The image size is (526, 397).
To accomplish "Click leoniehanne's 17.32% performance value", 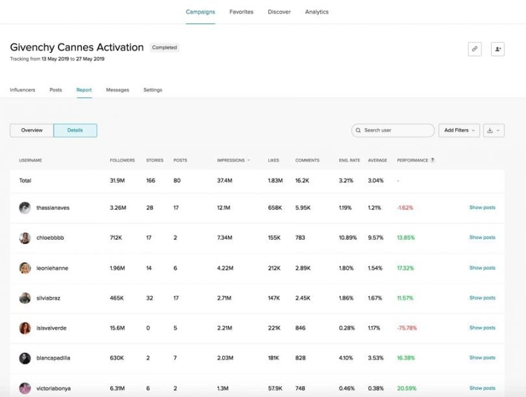I will (406, 268).
